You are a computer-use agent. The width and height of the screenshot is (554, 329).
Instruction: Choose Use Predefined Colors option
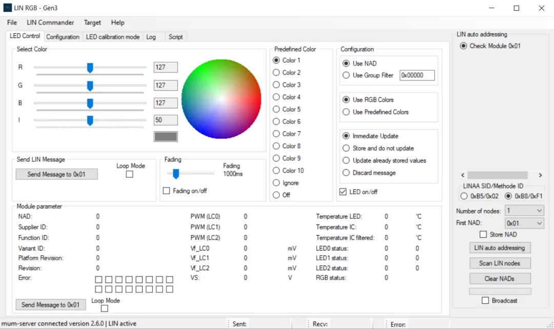(x=346, y=112)
